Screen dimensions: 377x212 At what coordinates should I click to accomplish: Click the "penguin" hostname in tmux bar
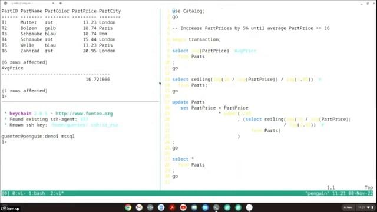[317, 193]
